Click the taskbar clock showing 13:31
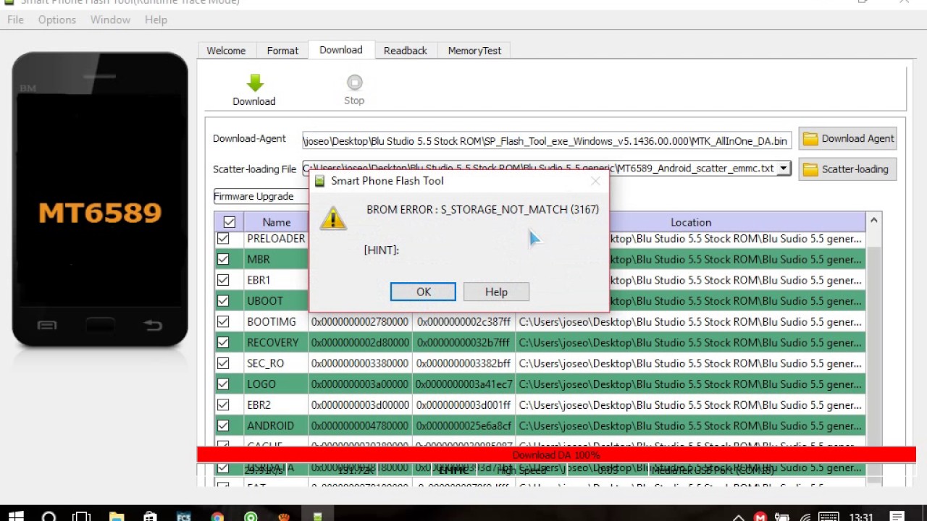Viewport: 927px width, 521px height. point(861,517)
